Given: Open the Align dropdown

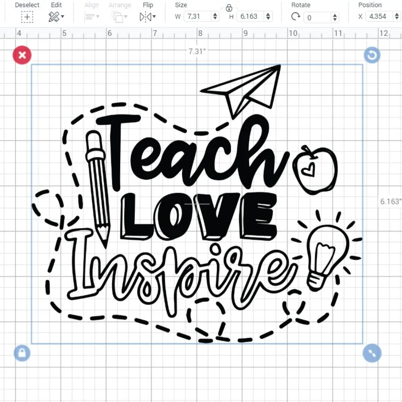Looking at the screenshot, I should click(x=98, y=16).
